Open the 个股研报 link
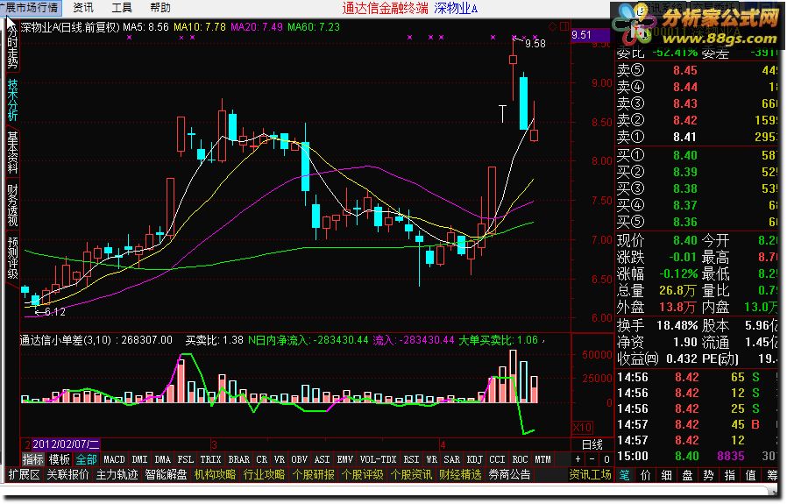This screenshot has height=504, width=787. (x=313, y=474)
